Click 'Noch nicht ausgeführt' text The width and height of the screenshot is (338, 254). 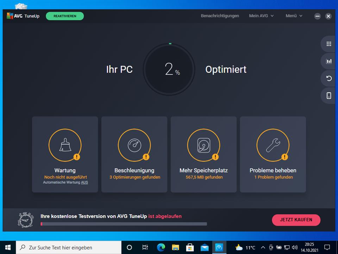coord(65,177)
